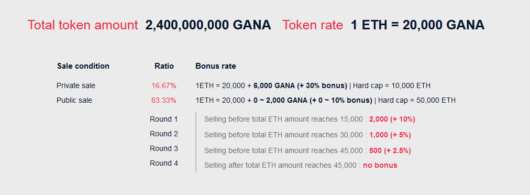Click 'Hard cap = 50,000 ETH' text

click(417, 100)
